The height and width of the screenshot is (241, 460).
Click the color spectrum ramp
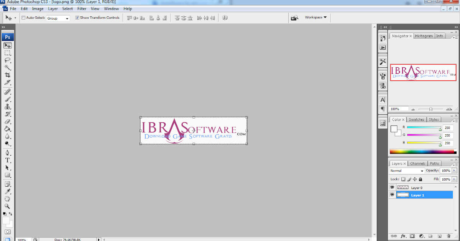422,152
